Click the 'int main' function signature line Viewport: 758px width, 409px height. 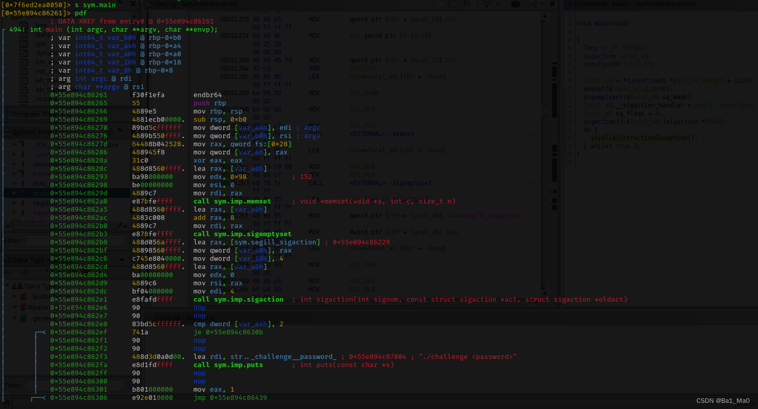(x=114, y=29)
